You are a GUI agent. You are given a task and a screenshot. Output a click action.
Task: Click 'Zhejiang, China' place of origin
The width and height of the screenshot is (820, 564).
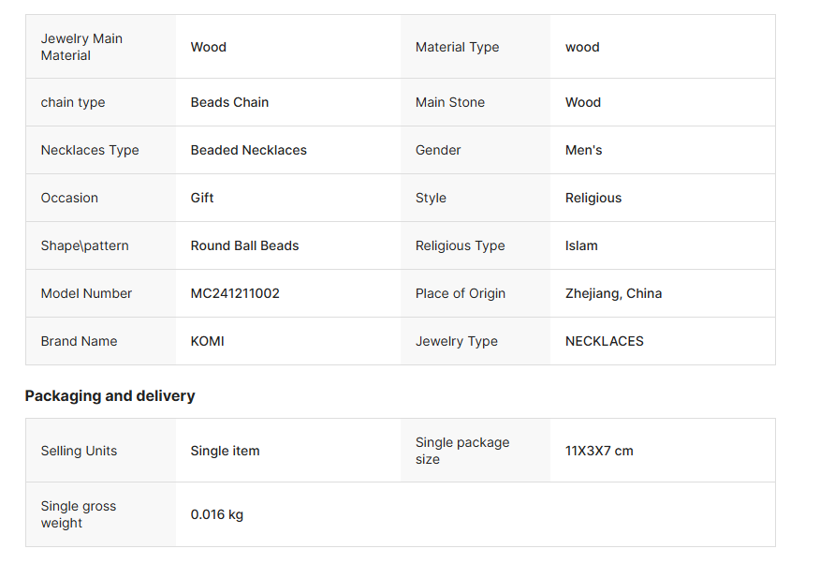pos(613,293)
